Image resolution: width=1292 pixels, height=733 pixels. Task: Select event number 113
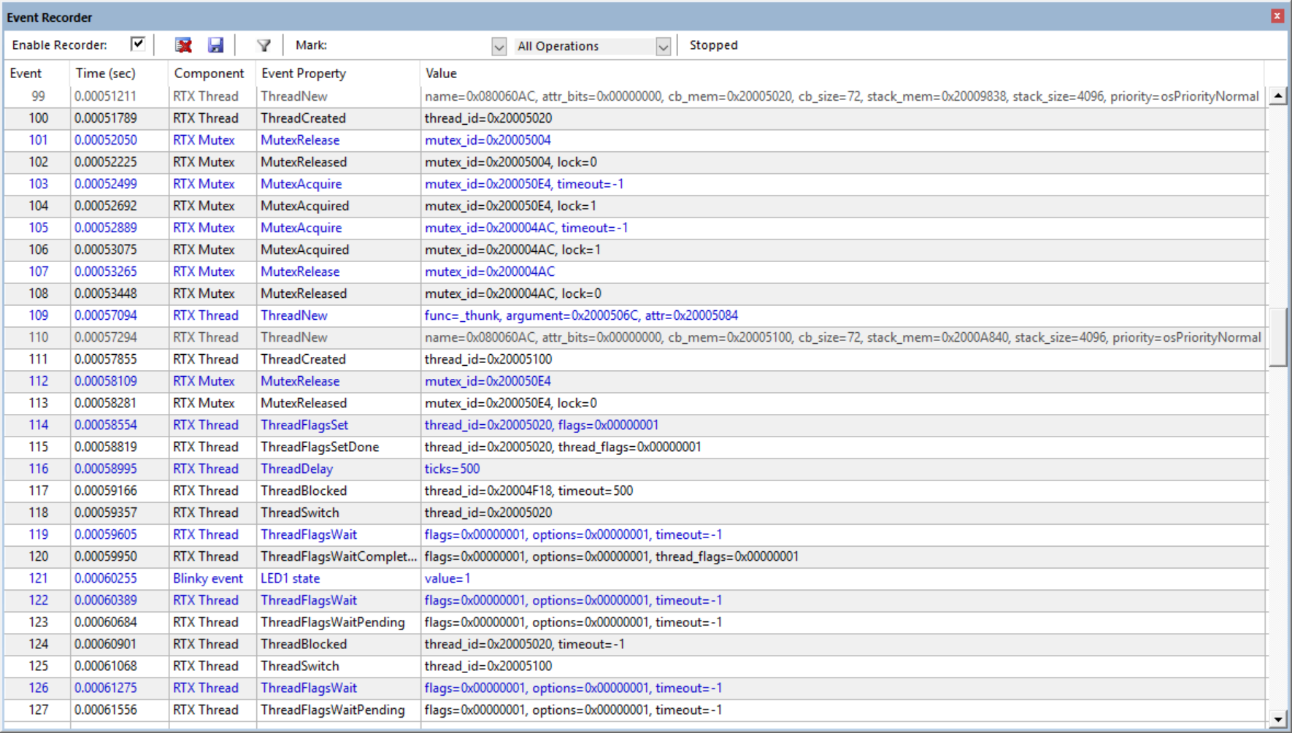(38, 403)
